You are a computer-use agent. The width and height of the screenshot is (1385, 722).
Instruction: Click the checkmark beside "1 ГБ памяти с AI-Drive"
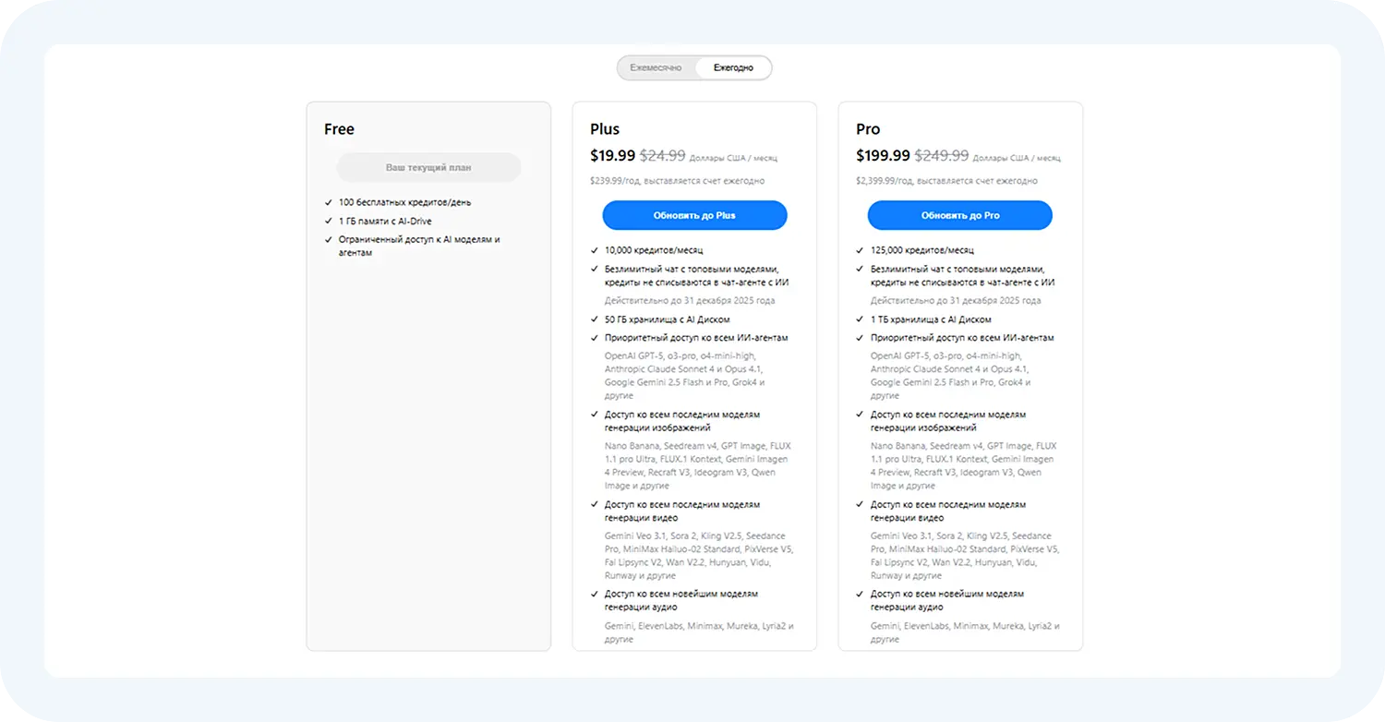click(x=329, y=221)
